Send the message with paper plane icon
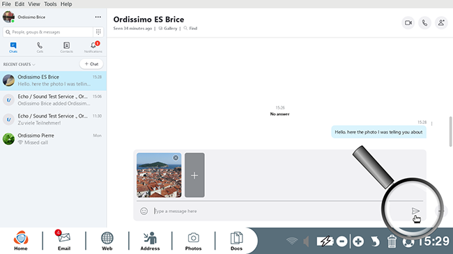Screen dimensions: 453x254 click(415, 211)
